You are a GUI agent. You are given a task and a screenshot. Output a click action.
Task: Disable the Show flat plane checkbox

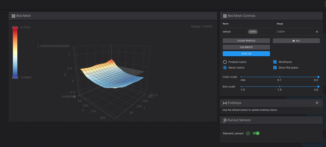(275, 68)
